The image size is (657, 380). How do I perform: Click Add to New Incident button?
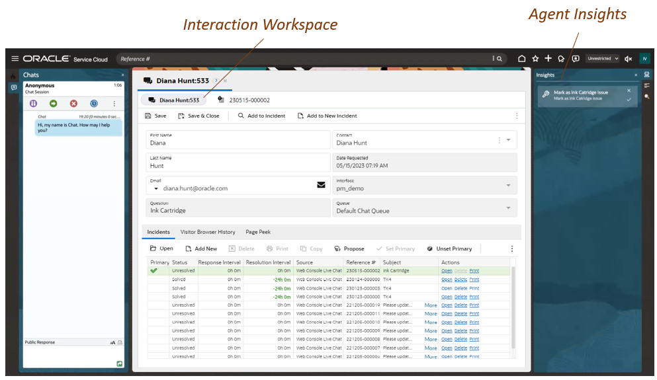pyautogui.click(x=327, y=116)
